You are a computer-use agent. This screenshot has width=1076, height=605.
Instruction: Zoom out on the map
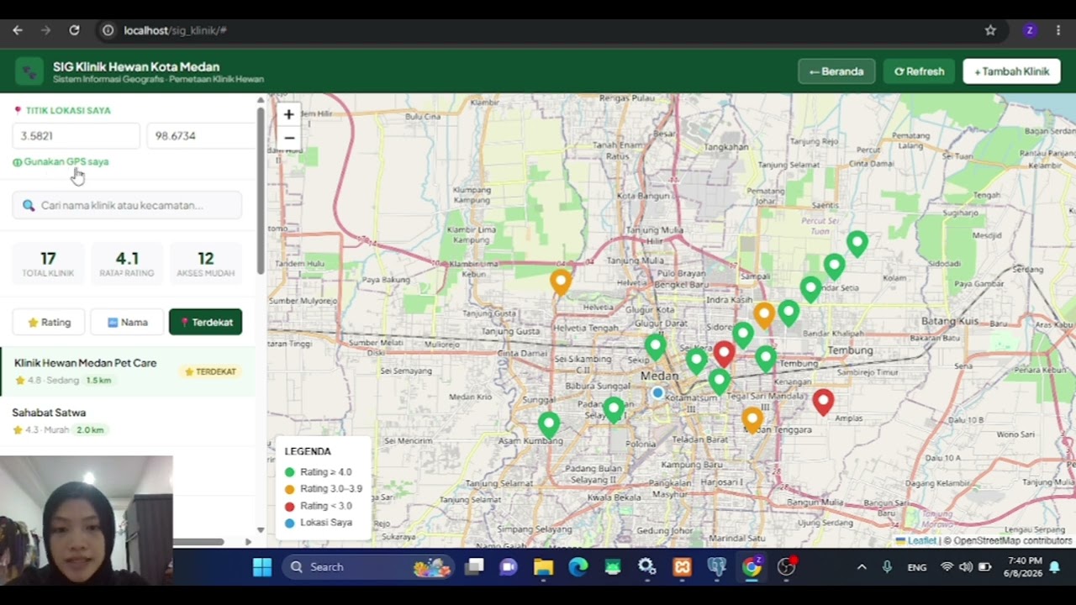point(288,138)
